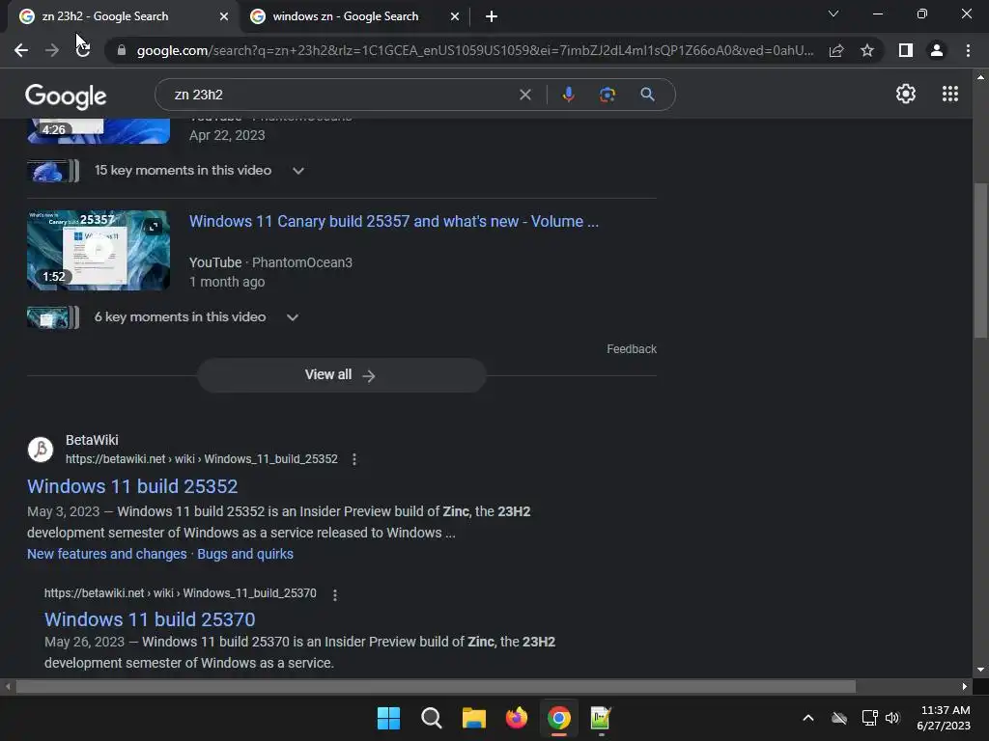Click the address bar URL
Image resolution: width=989 pixels, height=741 pixels.
(x=474, y=50)
